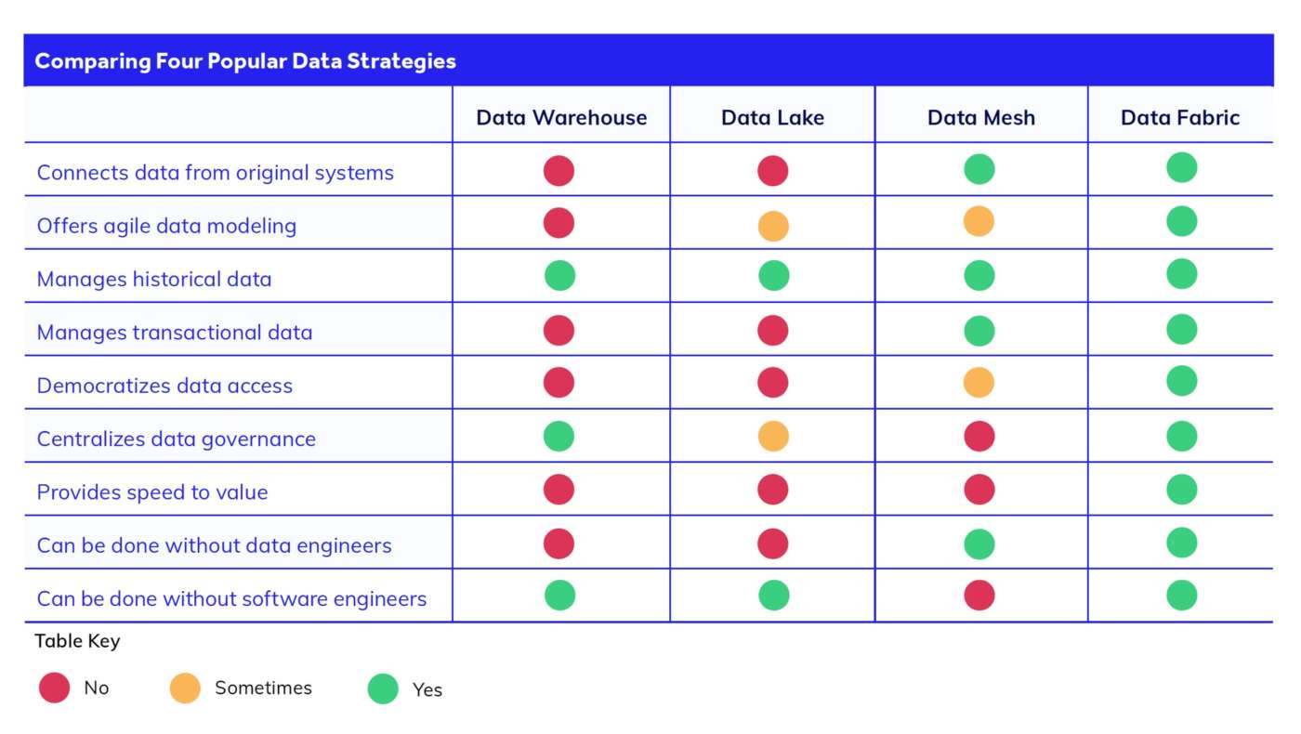Click the green Yes legend swatch

tap(383, 689)
